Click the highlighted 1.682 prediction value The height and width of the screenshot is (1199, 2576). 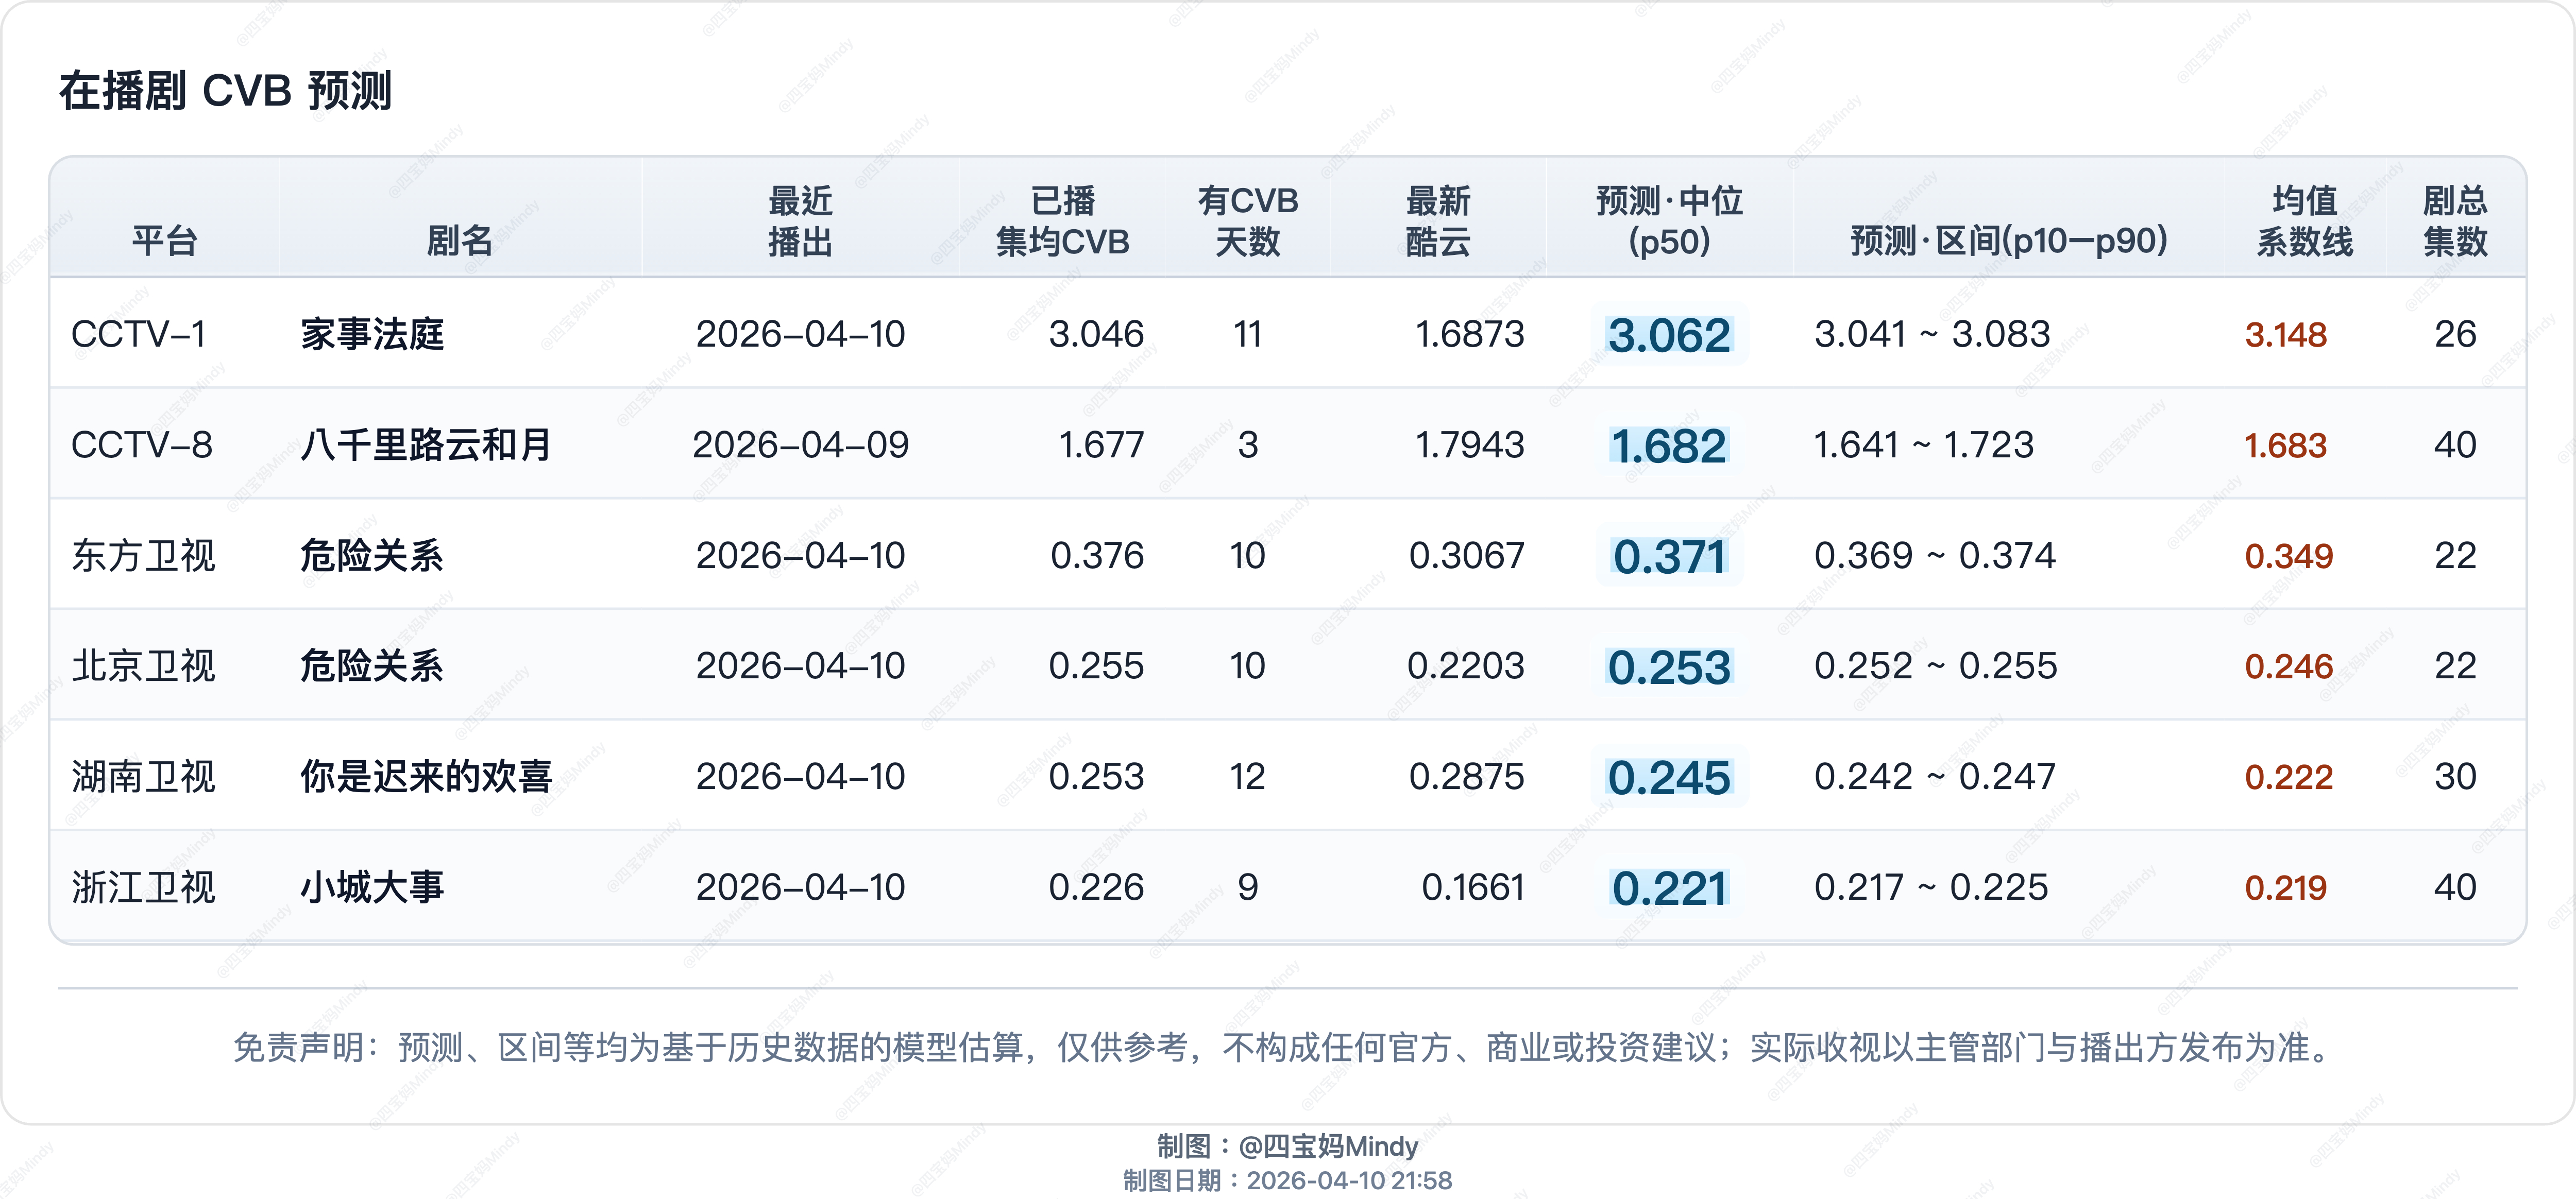[x=1668, y=446]
